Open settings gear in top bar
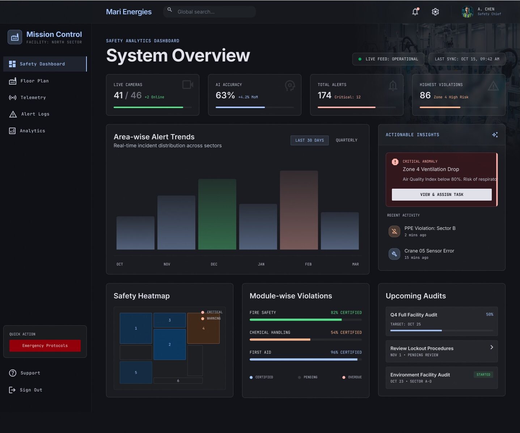Viewport: 520px width, 433px height. tap(435, 12)
